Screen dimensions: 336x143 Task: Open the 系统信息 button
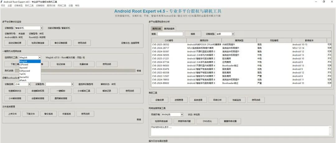[198, 100]
